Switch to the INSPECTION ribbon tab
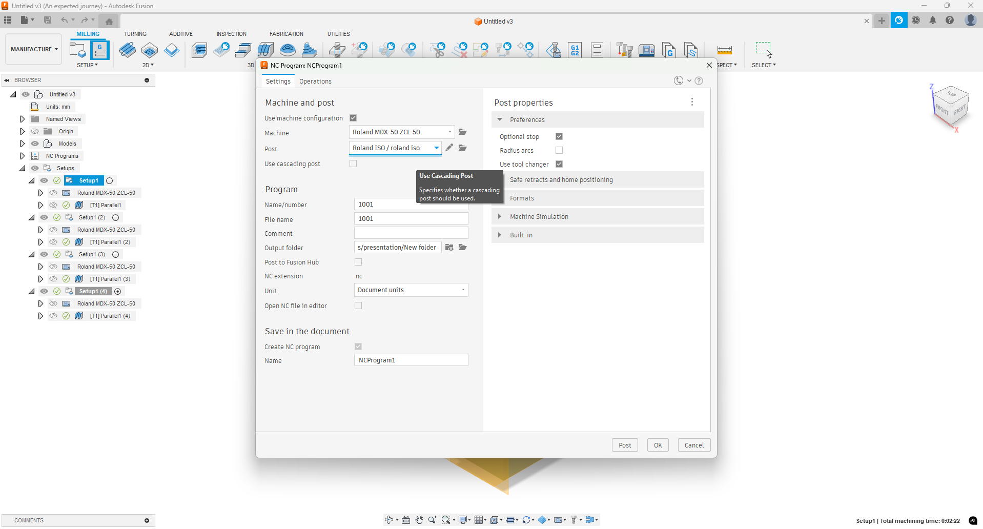983x529 pixels. coord(232,34)
